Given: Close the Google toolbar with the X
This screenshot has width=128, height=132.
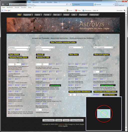Looking at the screenshot, I should click(x=2, y=10).
